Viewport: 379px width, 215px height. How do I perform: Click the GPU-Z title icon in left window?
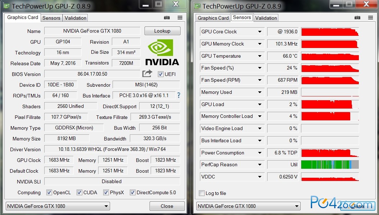(x=7, y=6)
